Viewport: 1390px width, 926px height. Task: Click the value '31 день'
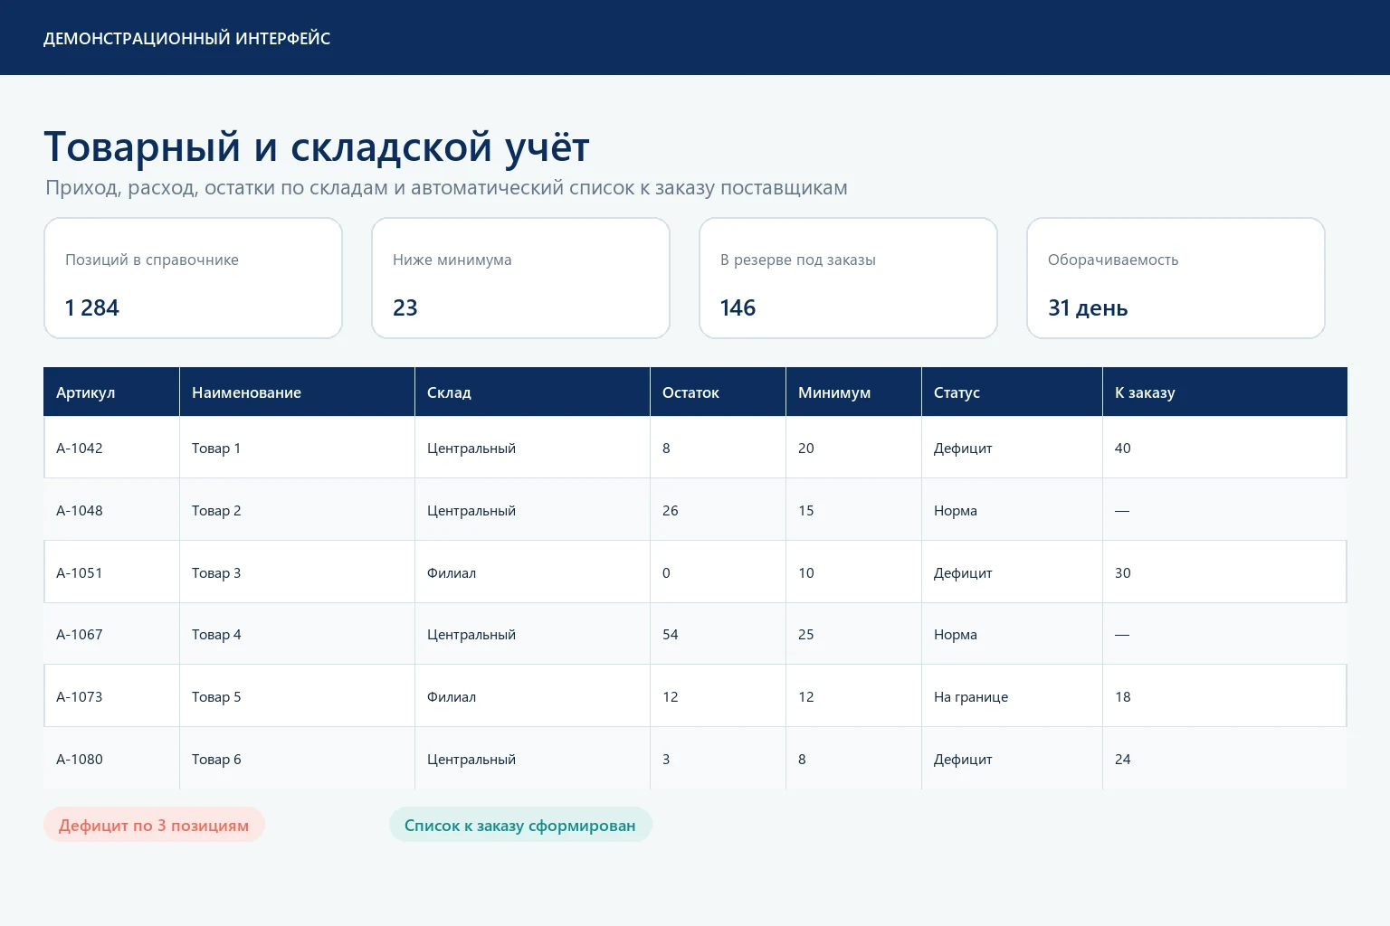pos(1088,308)
